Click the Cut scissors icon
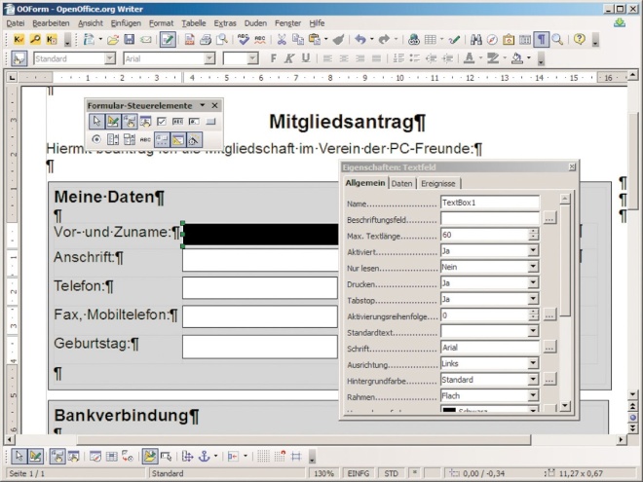Image resolution: width=643 pixels, height=482 pixels. [282, 39]
